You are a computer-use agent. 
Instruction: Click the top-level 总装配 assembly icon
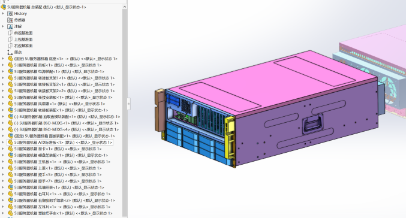click(4, 7)
